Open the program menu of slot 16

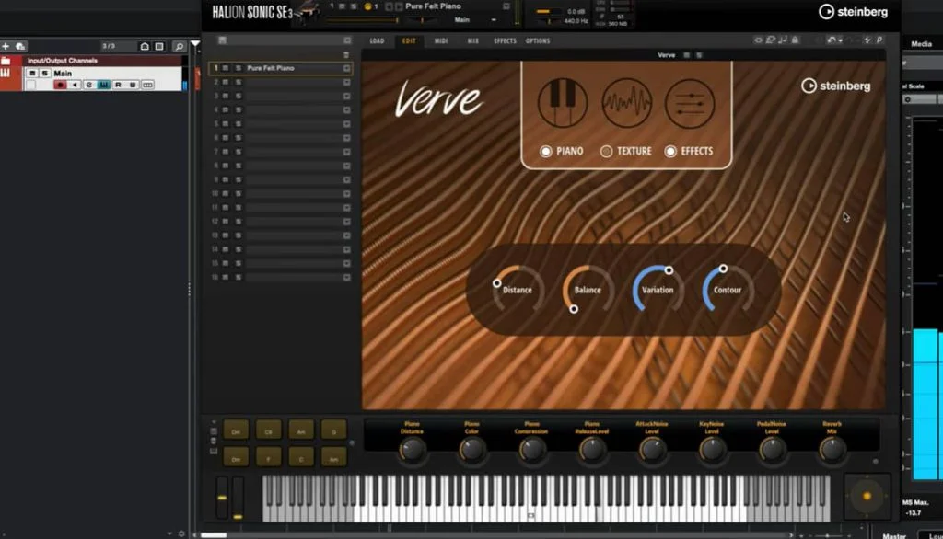[346, 278]
